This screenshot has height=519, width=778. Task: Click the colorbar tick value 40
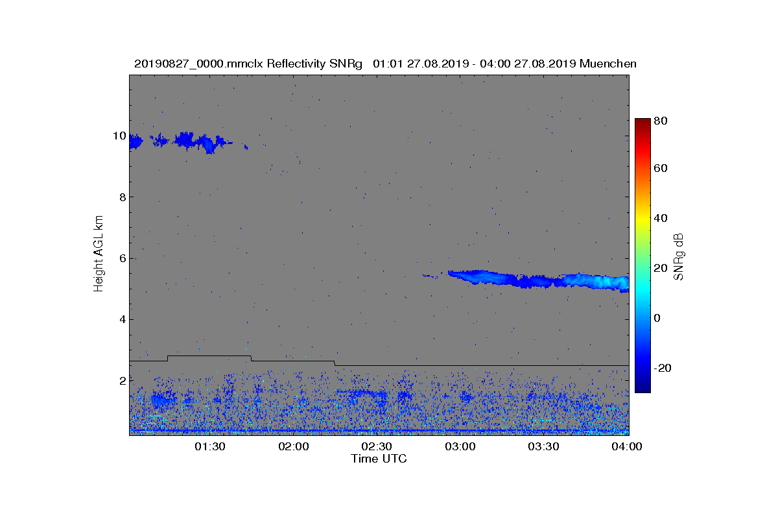coord(662,218)
